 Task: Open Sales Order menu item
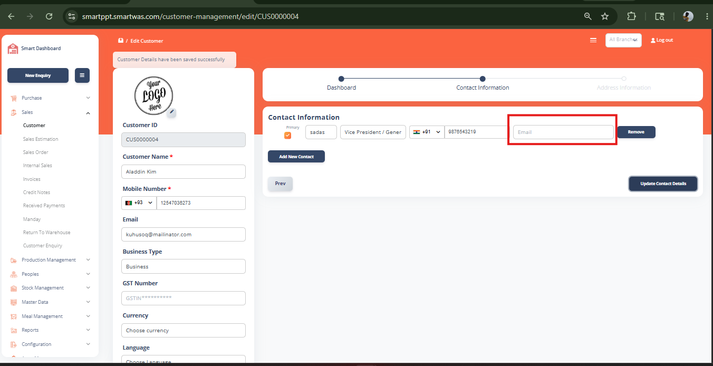tap(35, 152)
